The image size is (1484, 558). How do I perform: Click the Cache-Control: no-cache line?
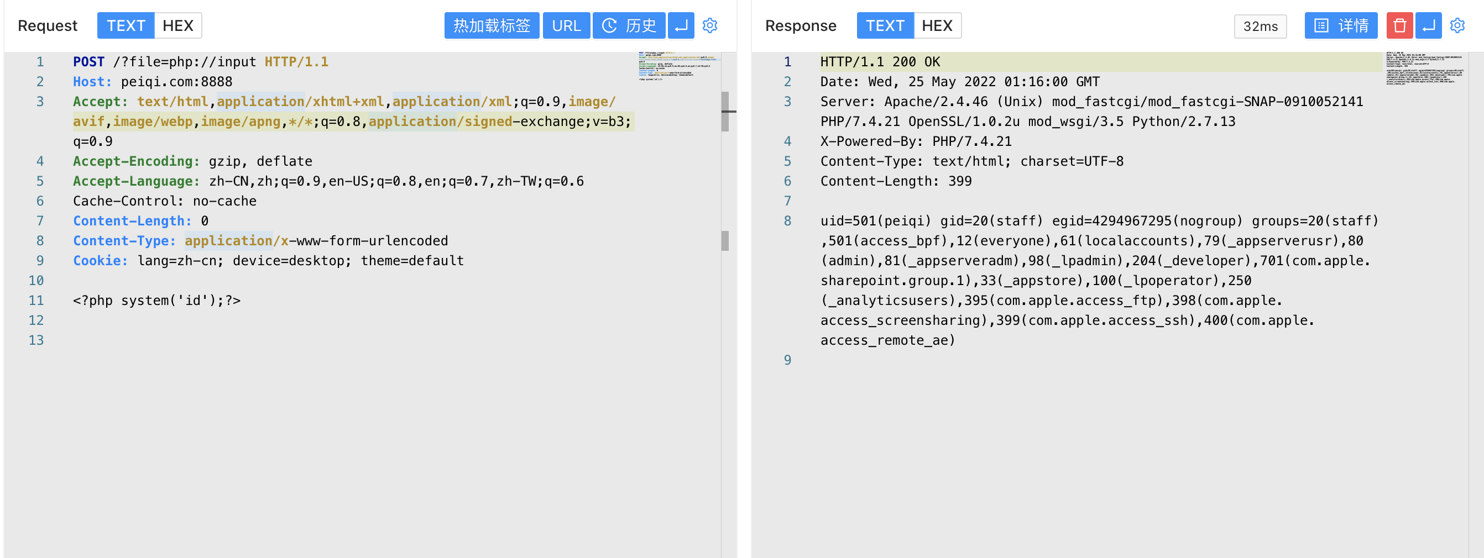[165, 201]
